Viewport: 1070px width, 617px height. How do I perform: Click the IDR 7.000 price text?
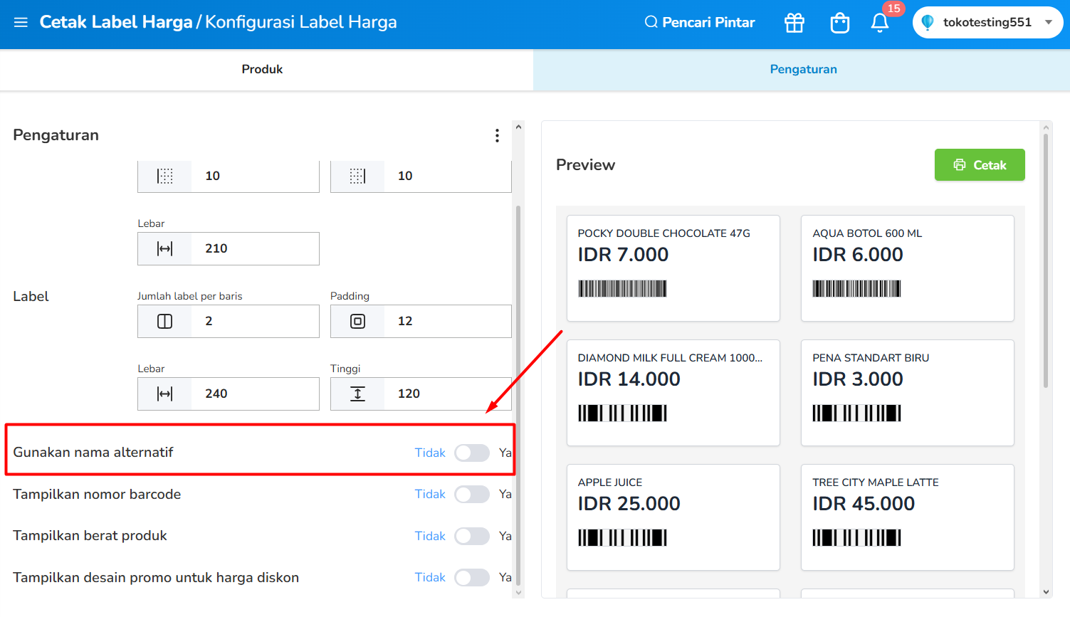[623, 255]
